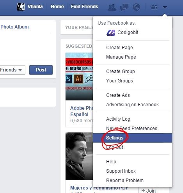Go to Home in the top bar

[57, 7]
